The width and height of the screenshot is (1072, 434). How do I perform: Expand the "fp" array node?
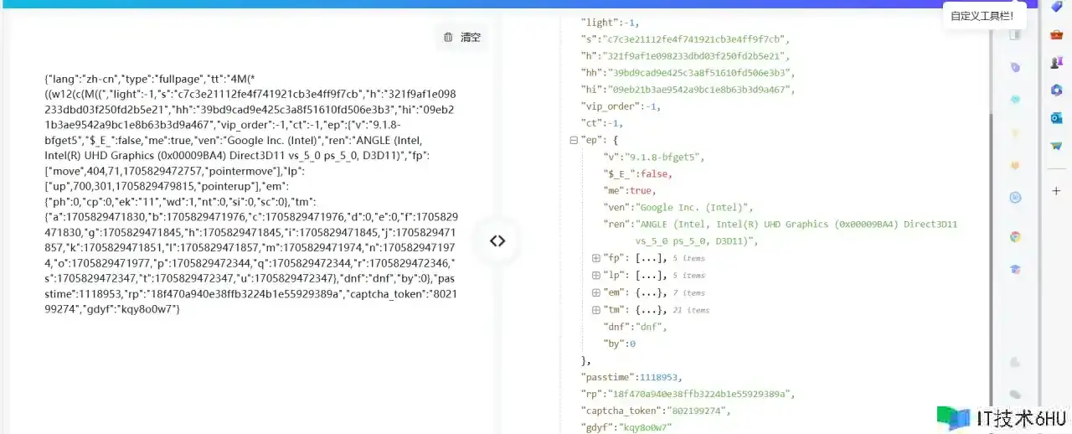(x=596, y=258)
